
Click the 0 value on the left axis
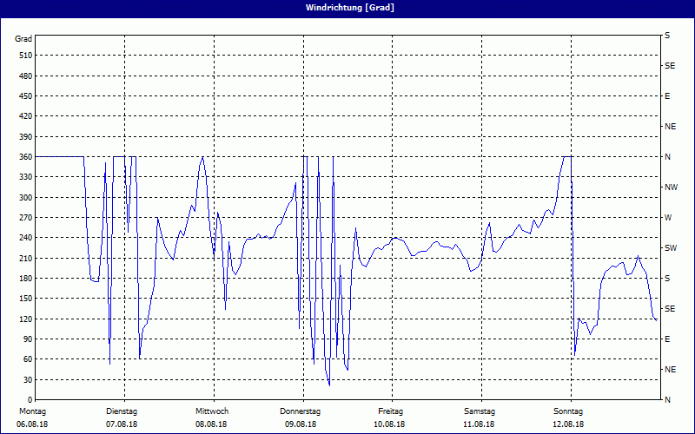[x=30, y=400]
